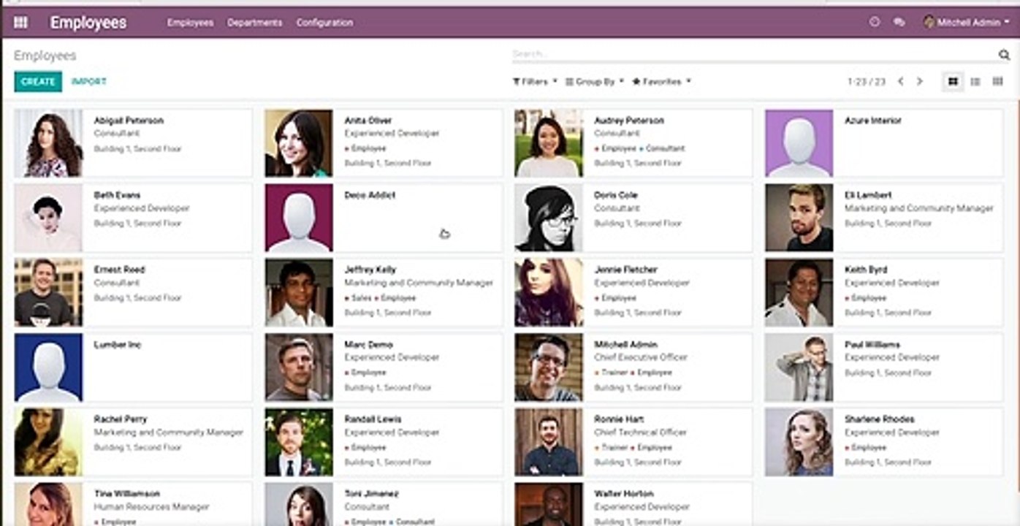Open the conversations chat icon
The height and width of the screenshot is (526, 1020).
(x=899, y=23)
